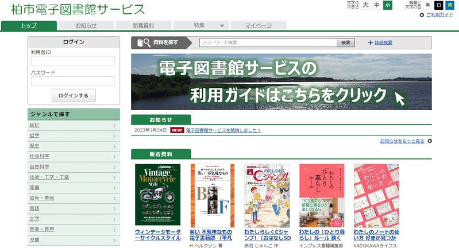Choose the 黄 text-on-blue color option
This screenshot has height=248, width=459.
[450, 5]
